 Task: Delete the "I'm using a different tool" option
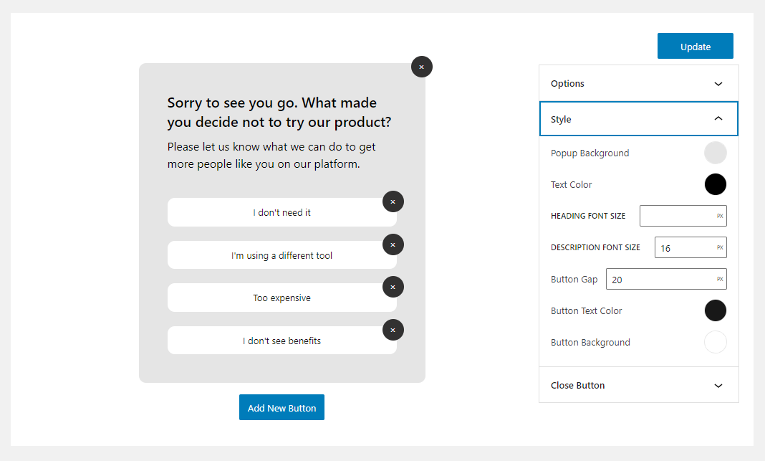pyautogui.click(x=393, y=244)
